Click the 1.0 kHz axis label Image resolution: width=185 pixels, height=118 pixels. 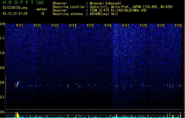(x=3, y=53)
